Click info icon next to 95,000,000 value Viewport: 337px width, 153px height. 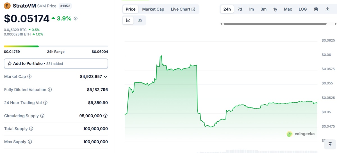106,116
